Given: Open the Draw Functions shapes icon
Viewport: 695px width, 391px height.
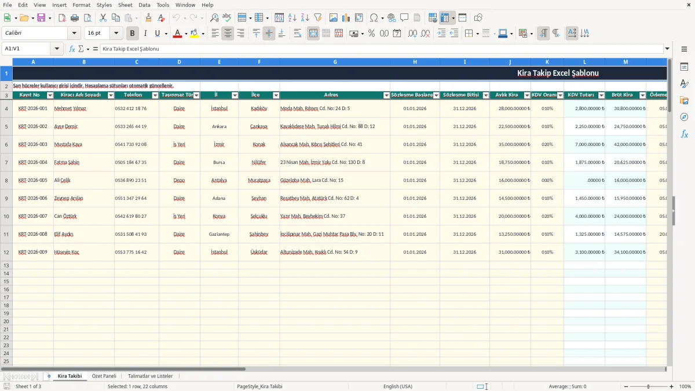Looking at the screenshot, I should [478, 18].
